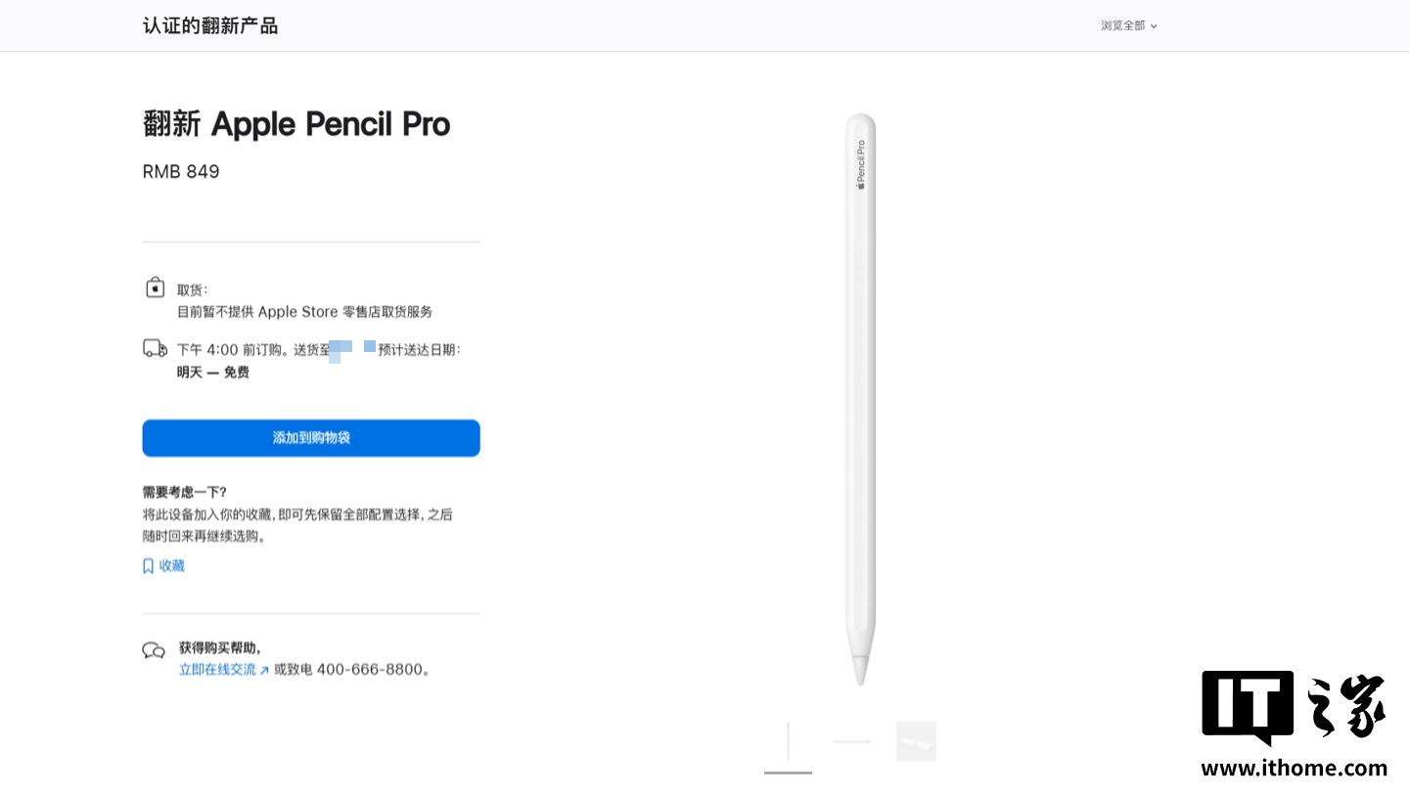
Task: Open the 浏览全部 browse menu
Action: tap(1122, 25)
